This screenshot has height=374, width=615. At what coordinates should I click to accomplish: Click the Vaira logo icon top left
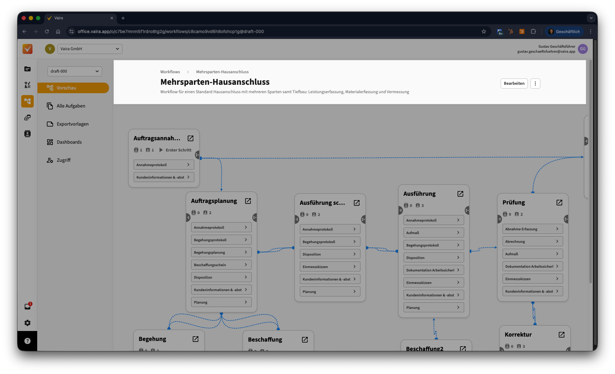(27, 49)
